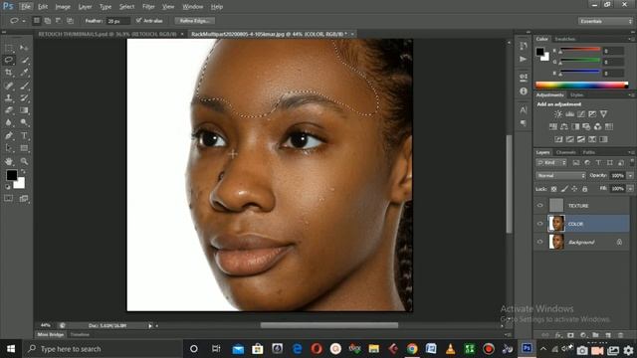Enable Add to selection mode

tap(48, 20)
